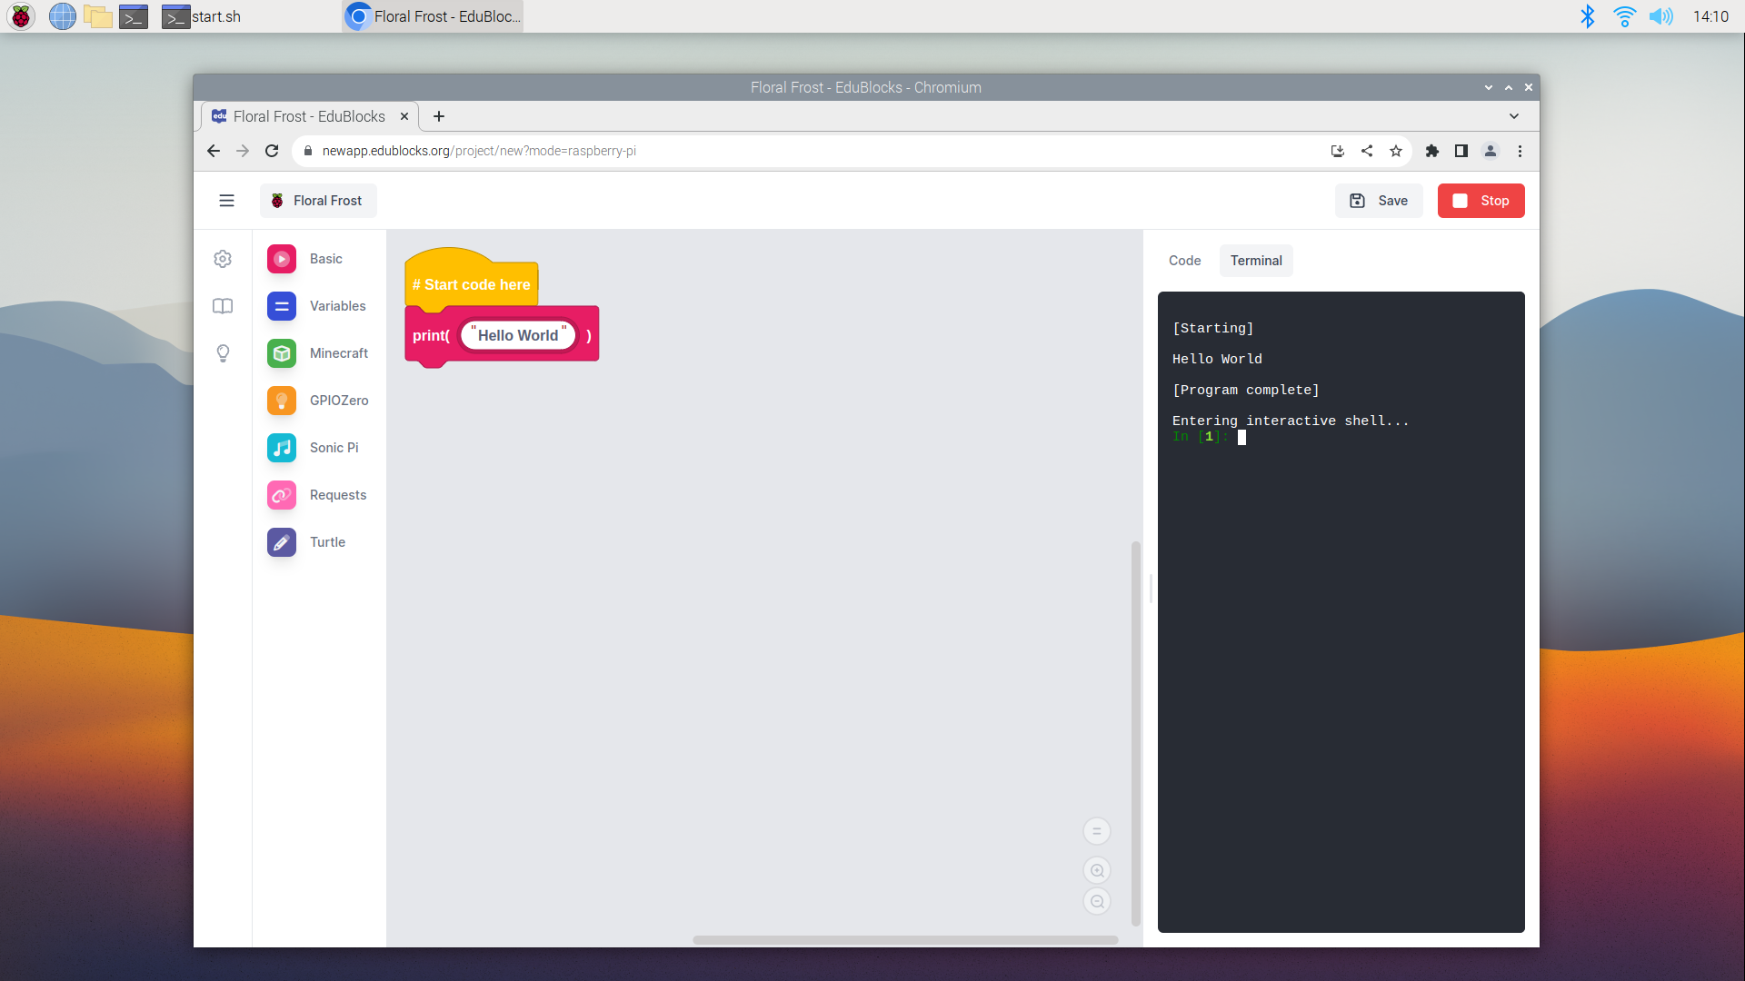1745x981 pixels.
Task: Open the Floral Frost project name
Action: pos(318,201)
